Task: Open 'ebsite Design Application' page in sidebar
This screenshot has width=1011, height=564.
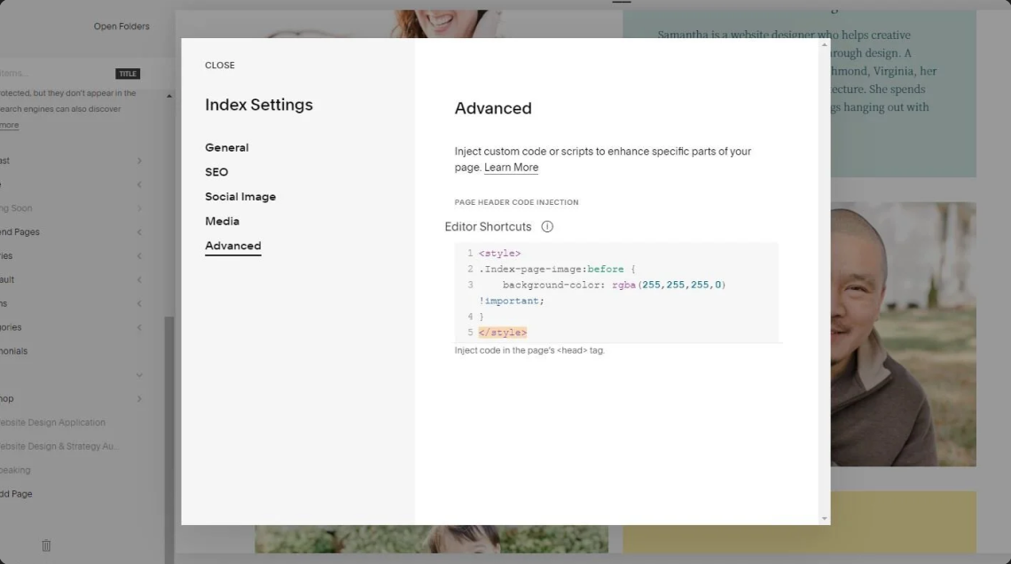Action: point(53,423)
